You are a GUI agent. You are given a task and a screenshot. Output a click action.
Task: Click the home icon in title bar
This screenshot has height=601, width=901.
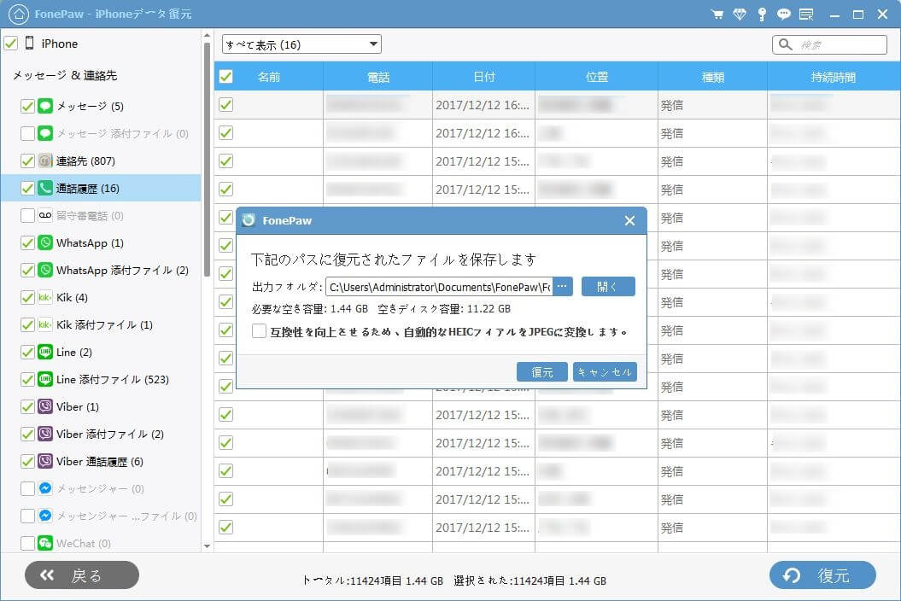[19, 14]
